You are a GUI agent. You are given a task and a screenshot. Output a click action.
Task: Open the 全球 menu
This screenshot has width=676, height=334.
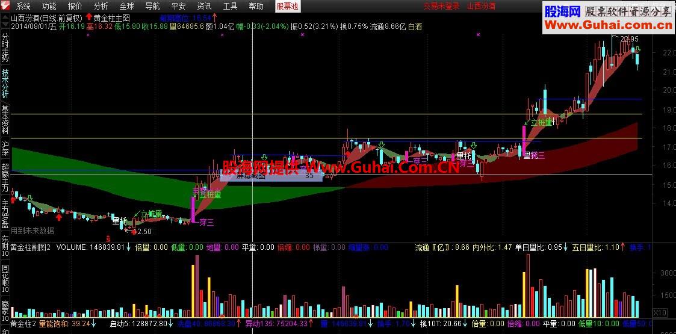127,6
